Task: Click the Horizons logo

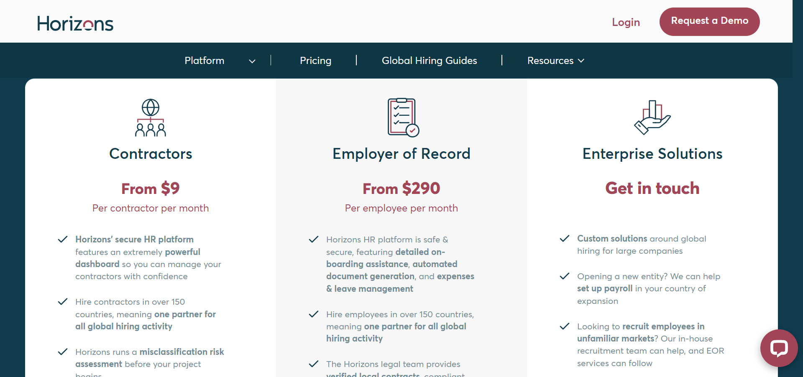Action: pos(75,24)
